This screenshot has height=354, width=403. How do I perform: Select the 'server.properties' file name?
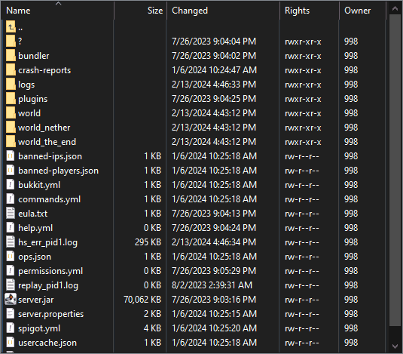(x=51, y=314)
